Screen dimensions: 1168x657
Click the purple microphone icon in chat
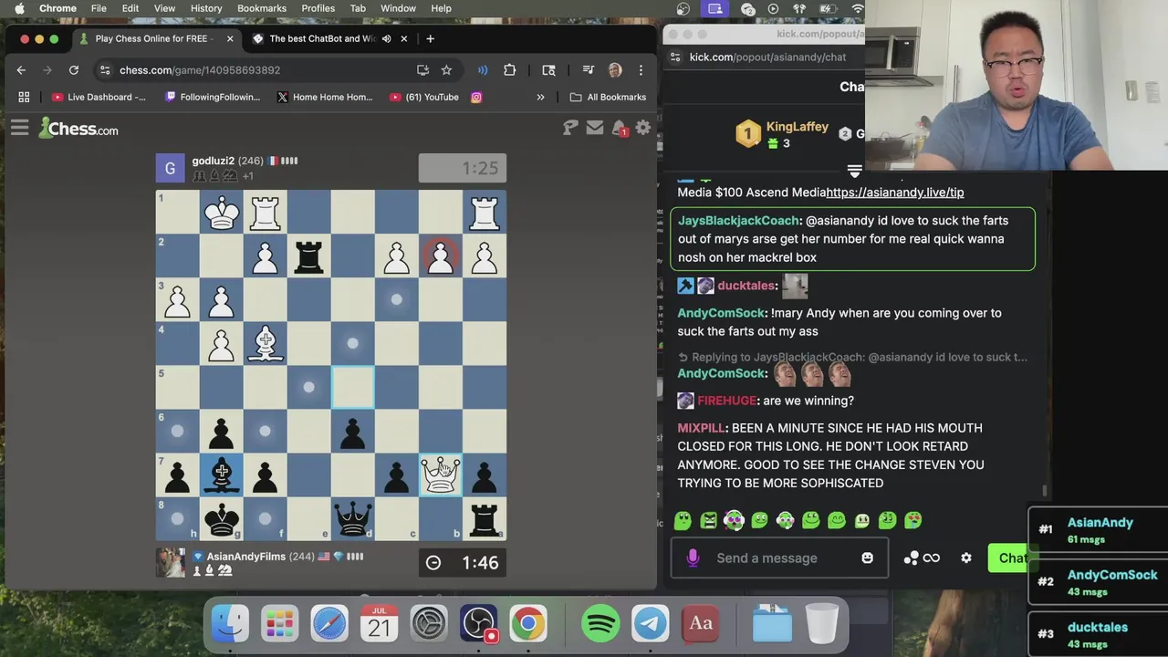693,558
